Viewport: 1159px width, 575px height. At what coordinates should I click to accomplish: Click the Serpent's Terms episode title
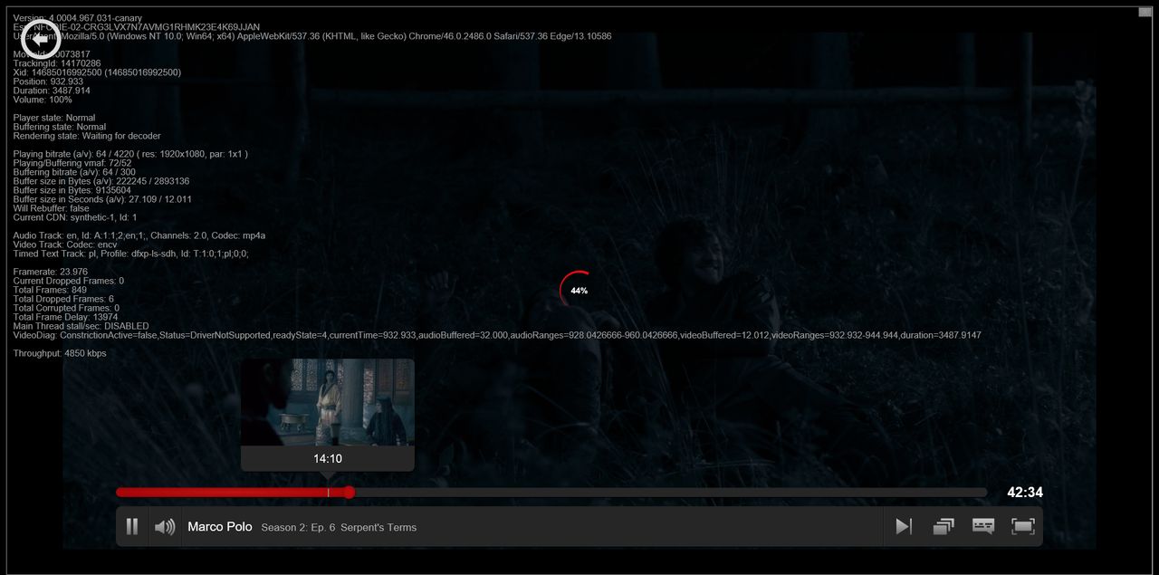click(x=378, y=527)
